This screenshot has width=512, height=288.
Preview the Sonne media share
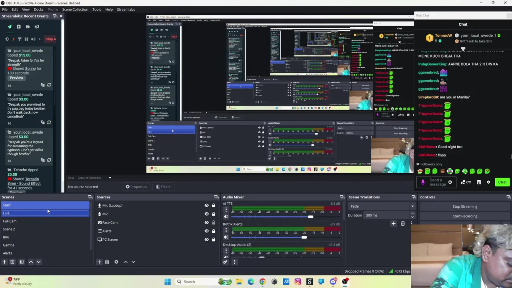click(16, 78)
